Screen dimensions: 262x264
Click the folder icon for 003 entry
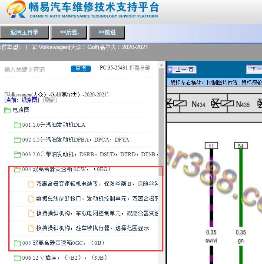pyautogui.click(x=17, y=155)
